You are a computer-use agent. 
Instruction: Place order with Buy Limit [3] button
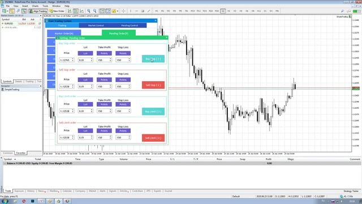[153, 112]
